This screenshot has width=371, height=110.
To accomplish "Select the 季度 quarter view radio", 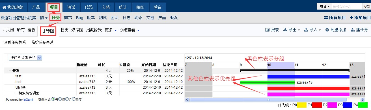I will (74, 99).
